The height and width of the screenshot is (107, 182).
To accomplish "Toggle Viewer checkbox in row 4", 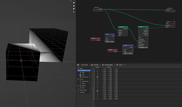I will coord(97,77).
